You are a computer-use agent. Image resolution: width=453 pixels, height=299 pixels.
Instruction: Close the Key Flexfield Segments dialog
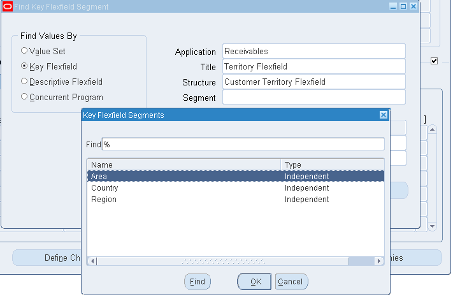pyautogui.click(x=383, y=115)
